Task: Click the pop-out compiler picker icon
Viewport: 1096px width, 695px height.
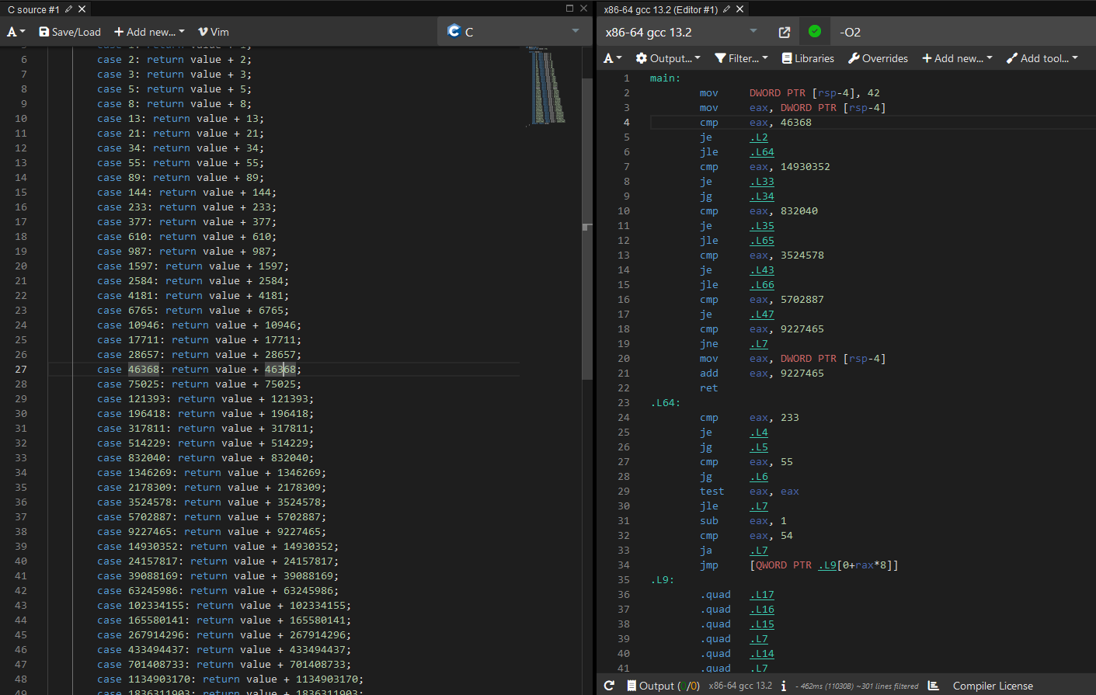Action: 785,32
